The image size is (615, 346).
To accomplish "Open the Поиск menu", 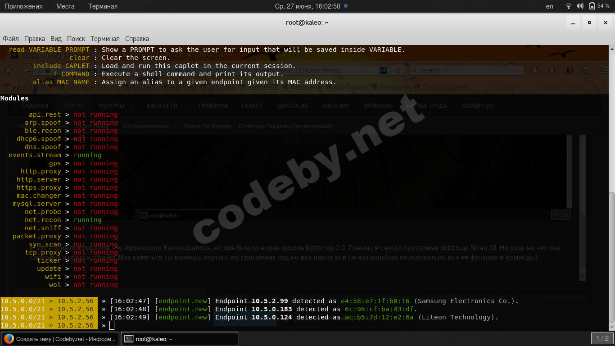I will [76, 39].
